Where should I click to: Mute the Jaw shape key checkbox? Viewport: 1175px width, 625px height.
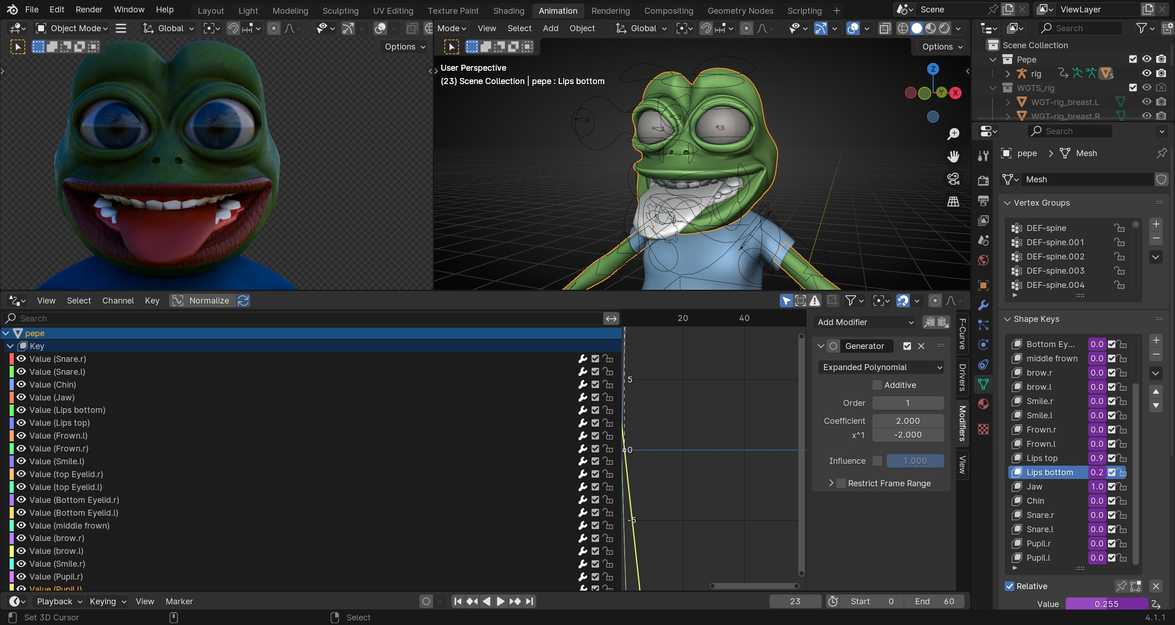click(x=1112, y=487)
